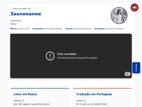Click the 'Letra em Russo' heading
The width and height of the screenshot is (142, 107).
tap(25, 94)
